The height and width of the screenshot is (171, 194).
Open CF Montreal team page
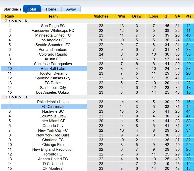click(x=53, y=168)
